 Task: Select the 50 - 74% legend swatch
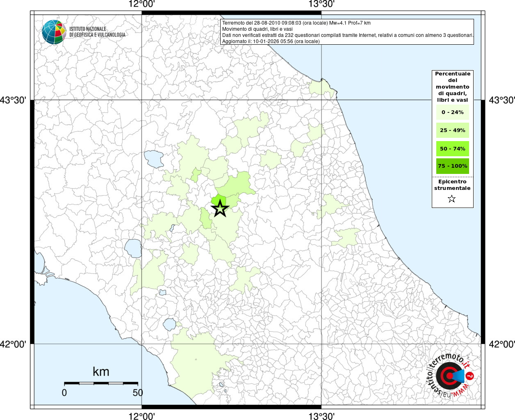coord(452,148)
